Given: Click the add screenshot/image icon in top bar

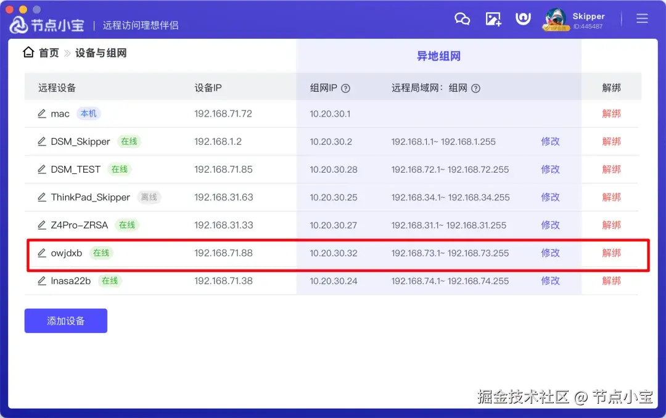Looking at the screenshot, I should click(493, 18).
